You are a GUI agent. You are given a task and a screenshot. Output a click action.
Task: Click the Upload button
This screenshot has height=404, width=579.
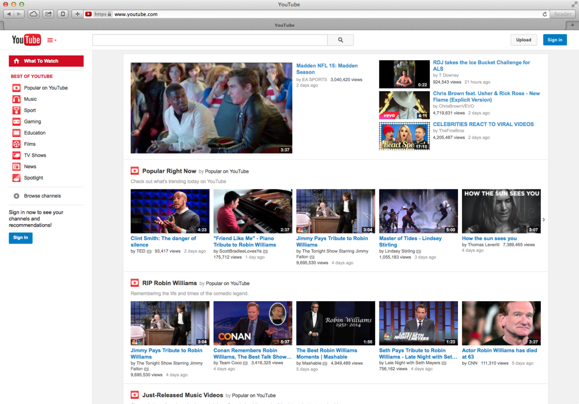(x=524, y=40)
